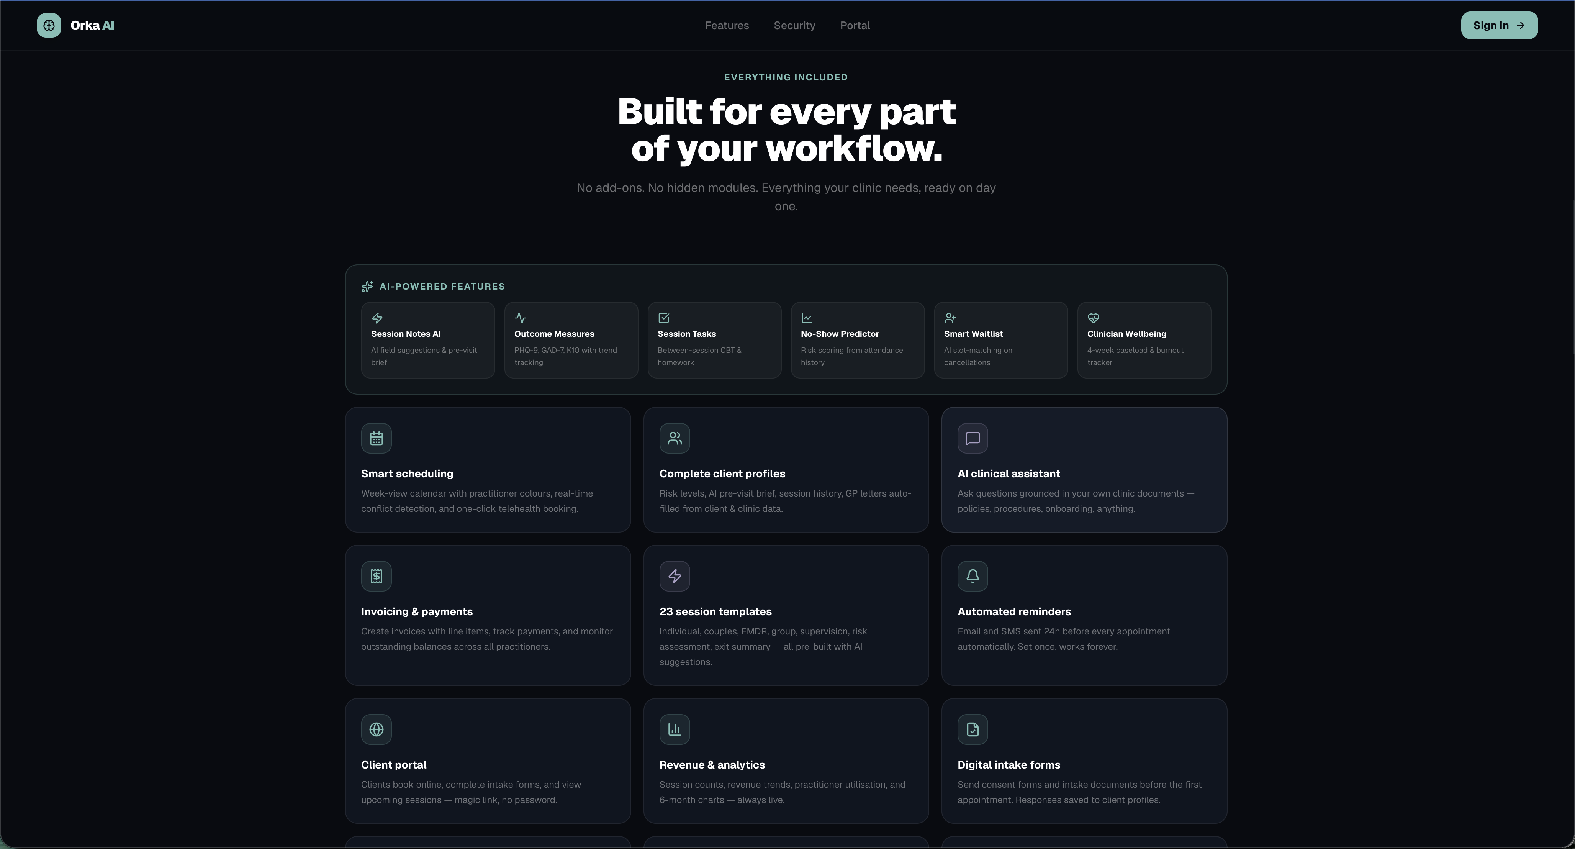Click 'PHQ-9, GAD-7, K10 with trend tracking' text
Image resolution: width=1575 pixels, height=849 pixels.
566,356
